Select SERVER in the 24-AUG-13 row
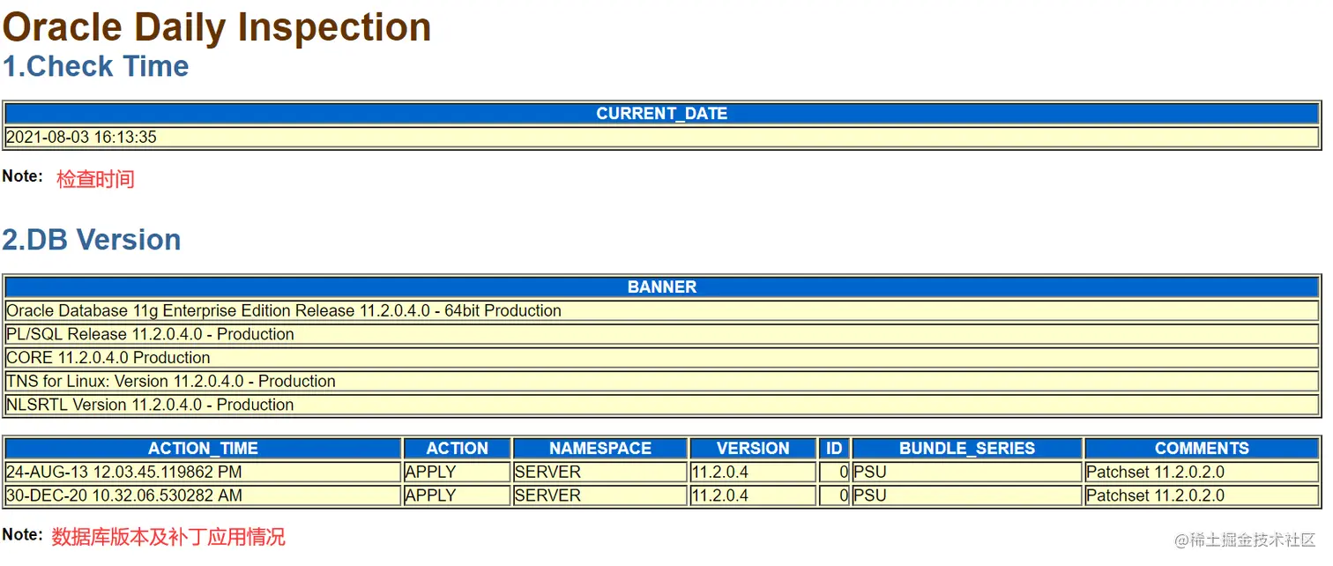Screen dimensions: 1333x566 click(600, 472)
